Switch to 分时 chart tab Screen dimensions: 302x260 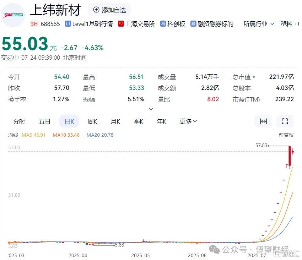click(x=19, y=121)
